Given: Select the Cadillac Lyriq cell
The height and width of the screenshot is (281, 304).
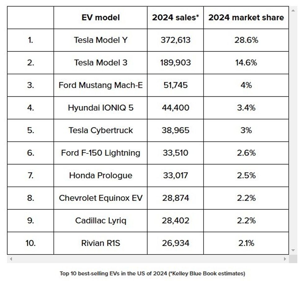Looking at the screenshot, I should pos(101,221).
